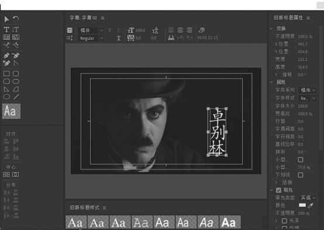Select the Ellipse tool
Viewport: 324px width, 230px height.
[x=6, y=97]
